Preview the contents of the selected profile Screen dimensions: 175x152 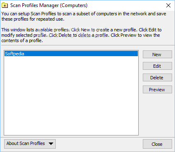point(157,90)
